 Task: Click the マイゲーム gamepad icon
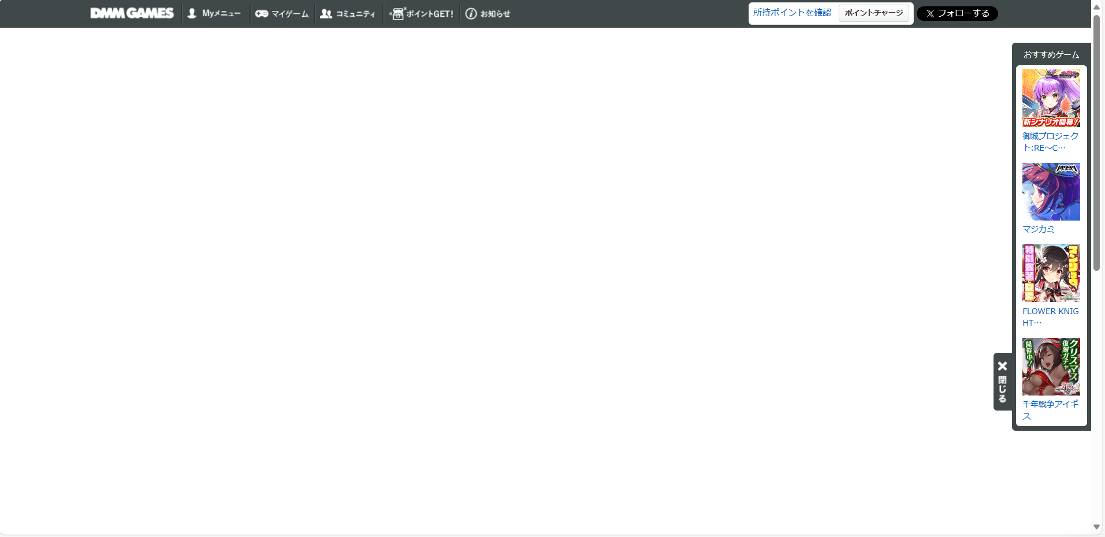point(262,14)
